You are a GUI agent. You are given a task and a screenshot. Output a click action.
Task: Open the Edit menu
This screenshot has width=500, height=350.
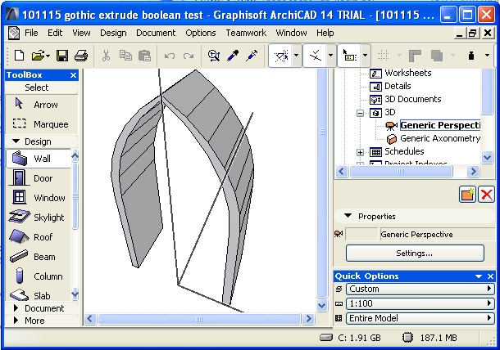coord(55,33)
